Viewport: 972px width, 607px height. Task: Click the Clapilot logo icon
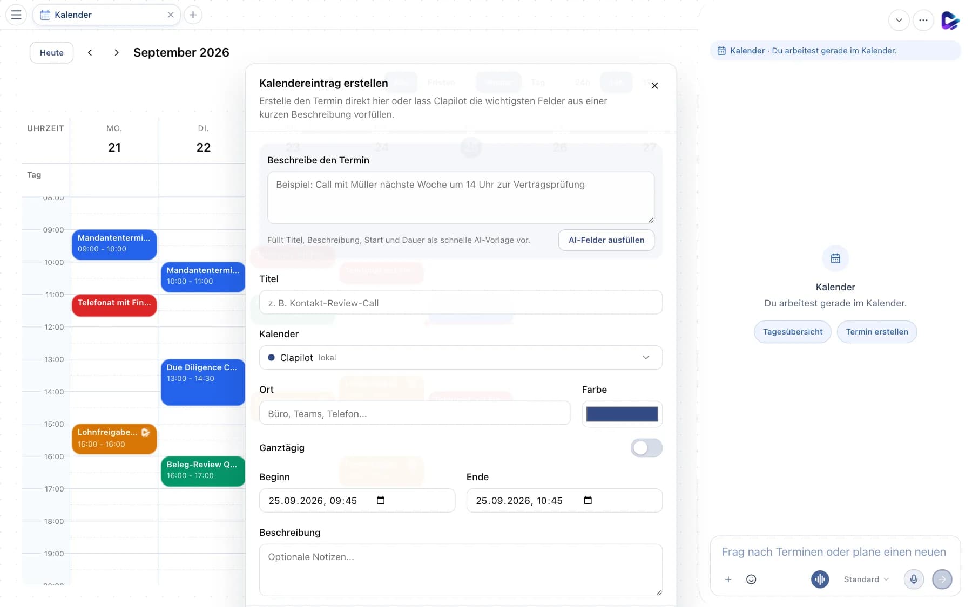[x=950, y=21]
